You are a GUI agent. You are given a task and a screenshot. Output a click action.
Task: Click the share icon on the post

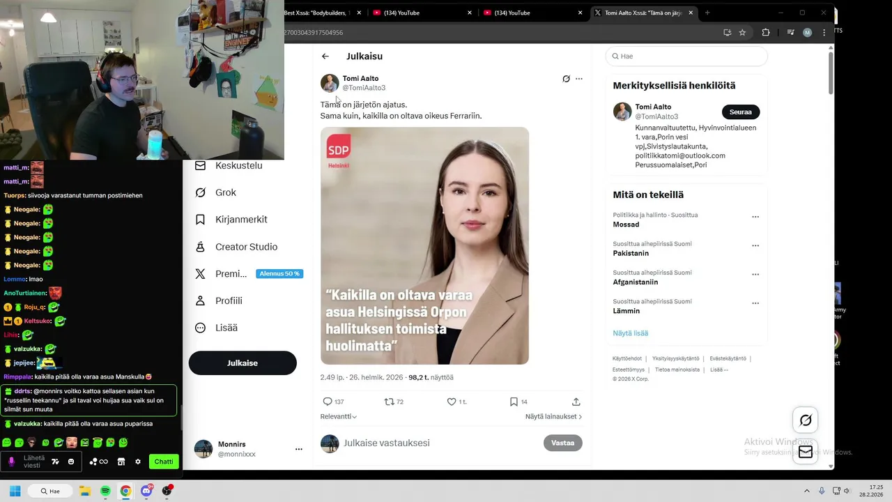[576, 402]
